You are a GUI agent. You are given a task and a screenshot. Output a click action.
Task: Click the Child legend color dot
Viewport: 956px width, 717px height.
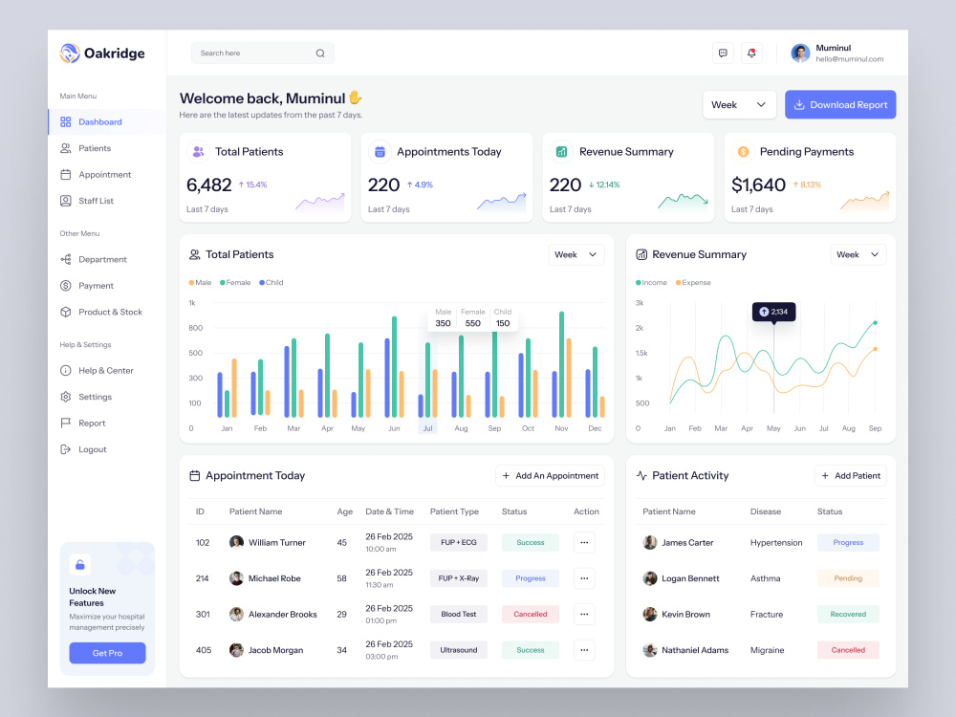tap(262, 282)
